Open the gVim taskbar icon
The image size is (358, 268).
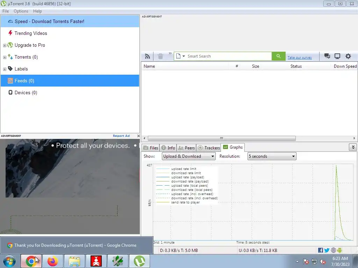(118, 261)
